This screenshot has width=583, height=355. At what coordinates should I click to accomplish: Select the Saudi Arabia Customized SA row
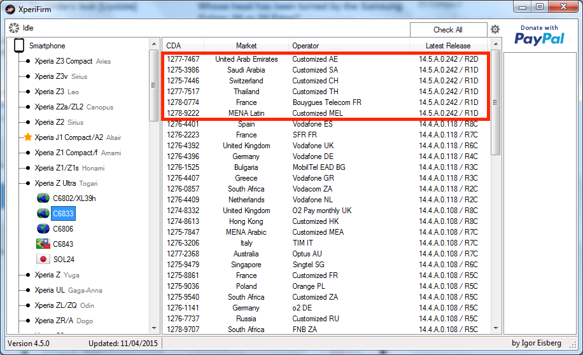pyautogui.click(x=327, y=70)
